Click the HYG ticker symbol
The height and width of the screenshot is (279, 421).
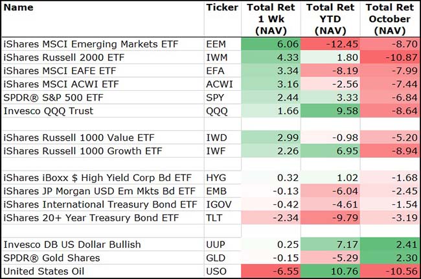pyautogui.click(x=216, y=178)
